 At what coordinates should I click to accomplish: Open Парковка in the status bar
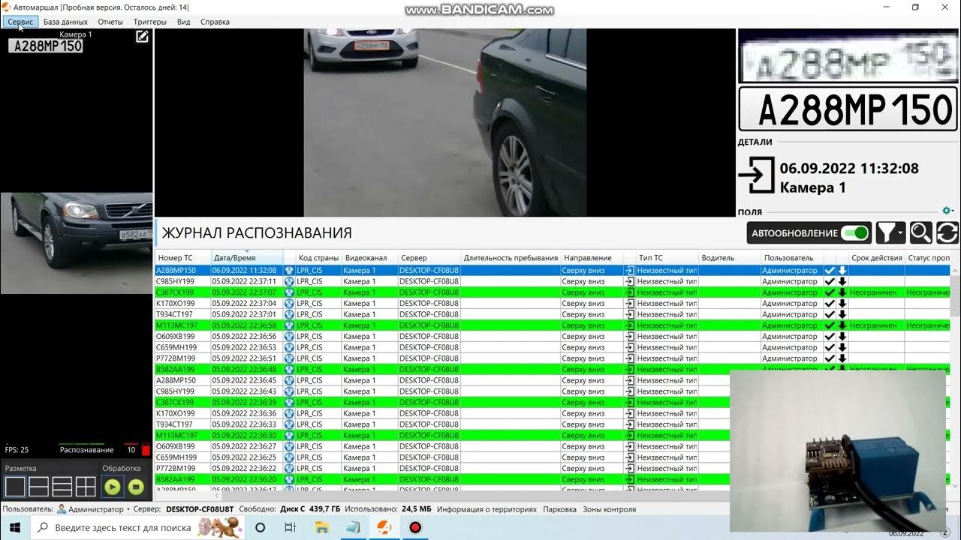coord(559,509)
